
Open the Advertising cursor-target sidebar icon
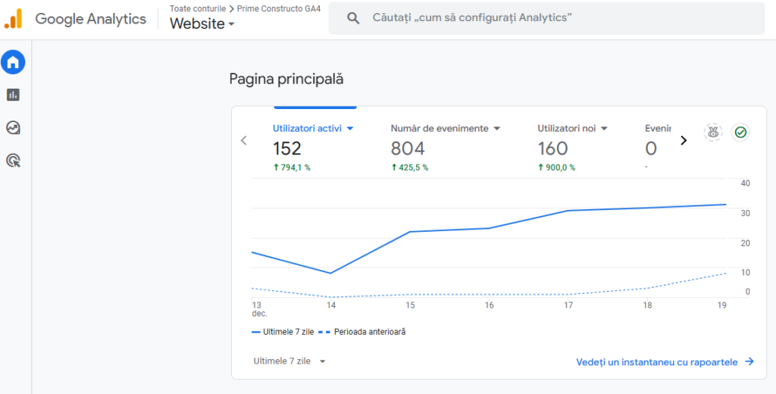click(x=13, y=161)
